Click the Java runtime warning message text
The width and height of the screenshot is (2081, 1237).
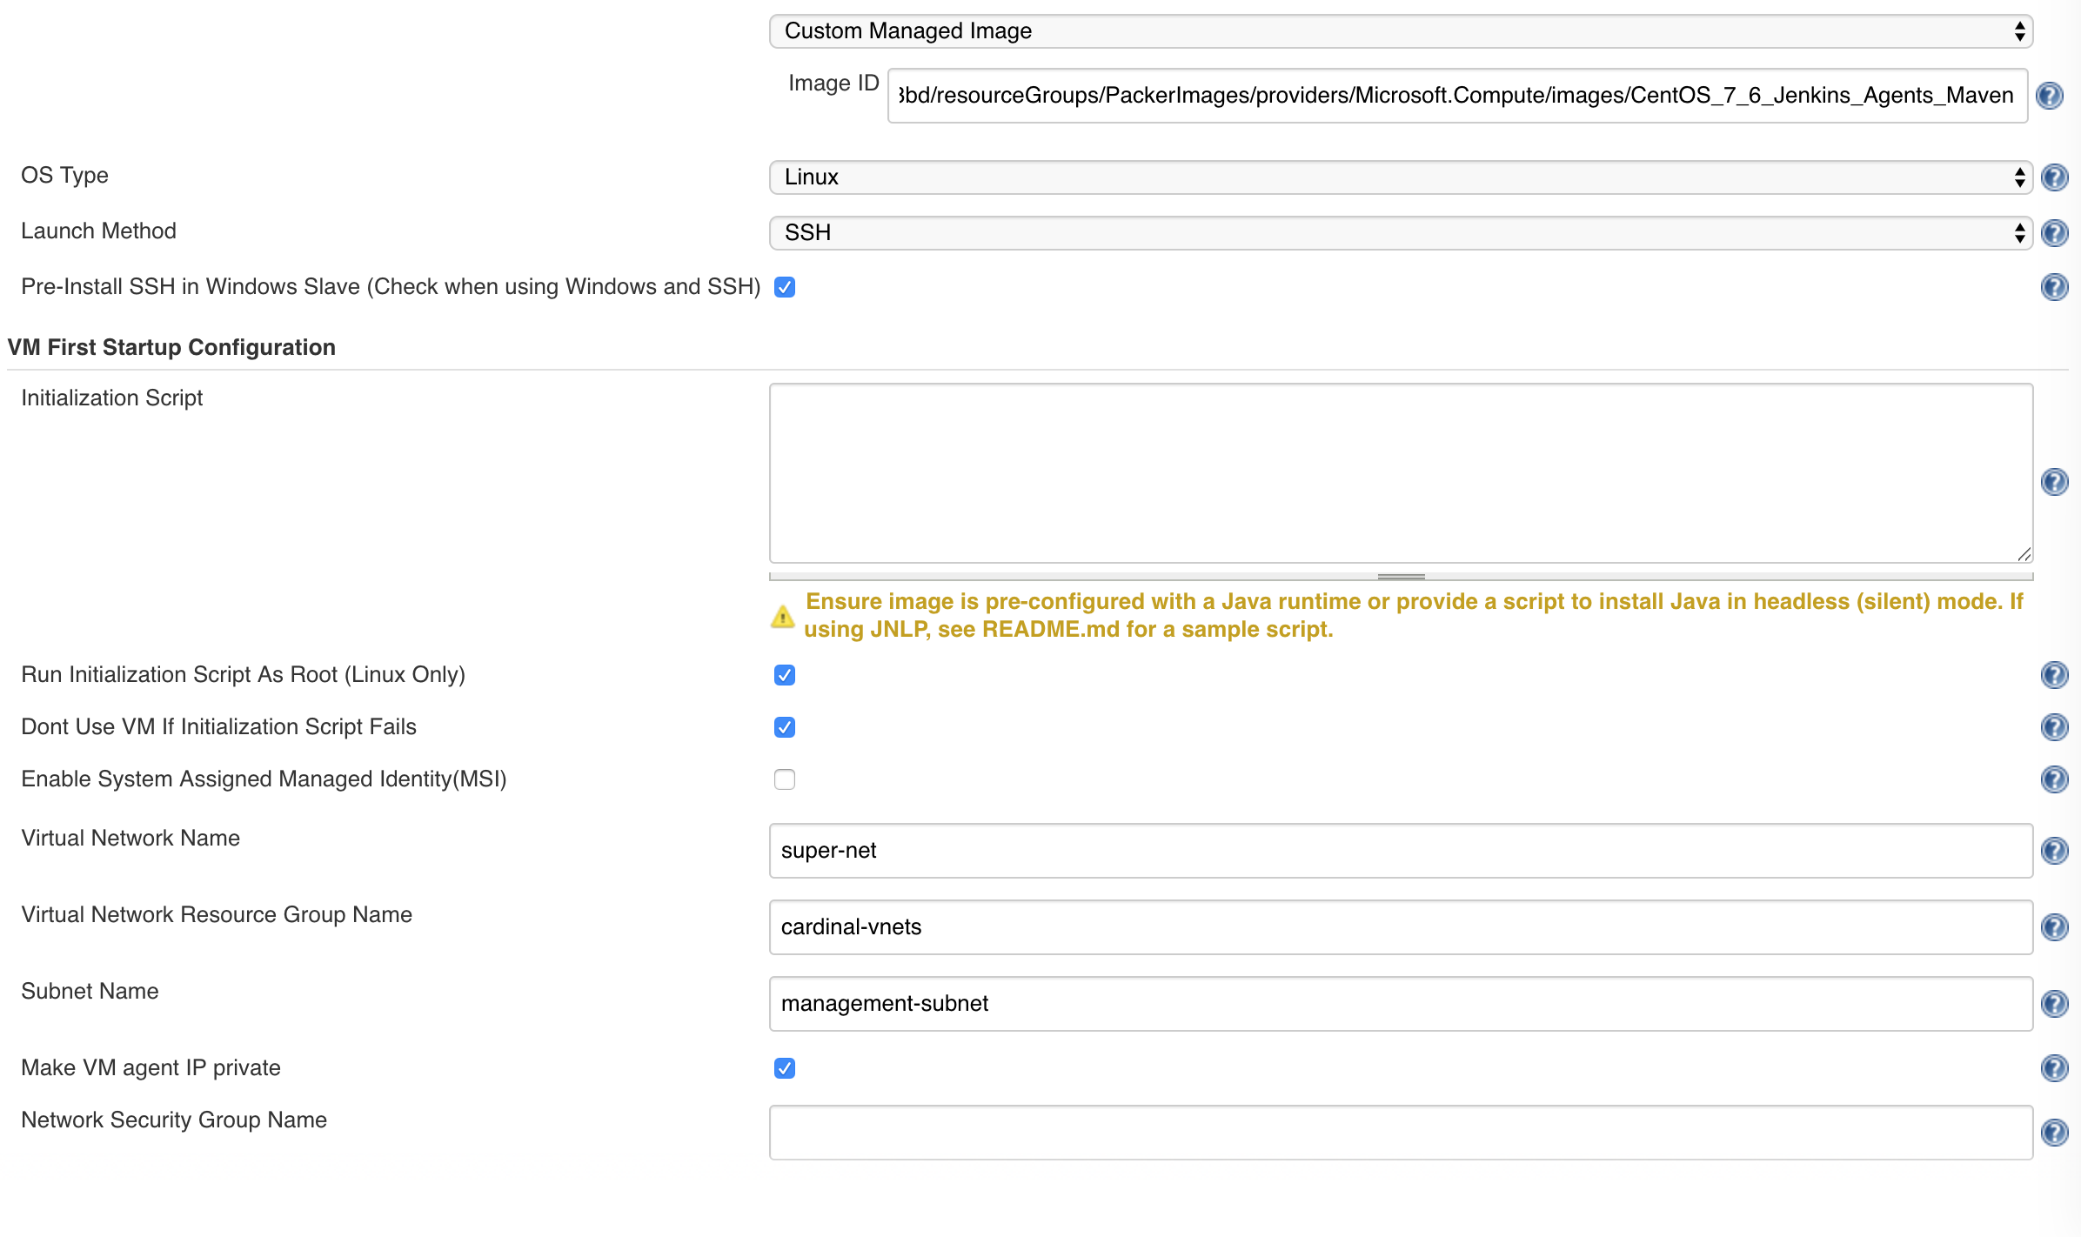click(1414, 615)
